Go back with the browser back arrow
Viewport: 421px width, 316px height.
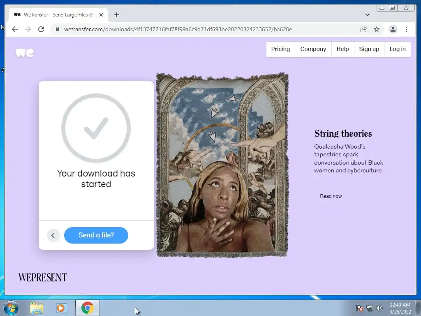(x=15, y=29)
